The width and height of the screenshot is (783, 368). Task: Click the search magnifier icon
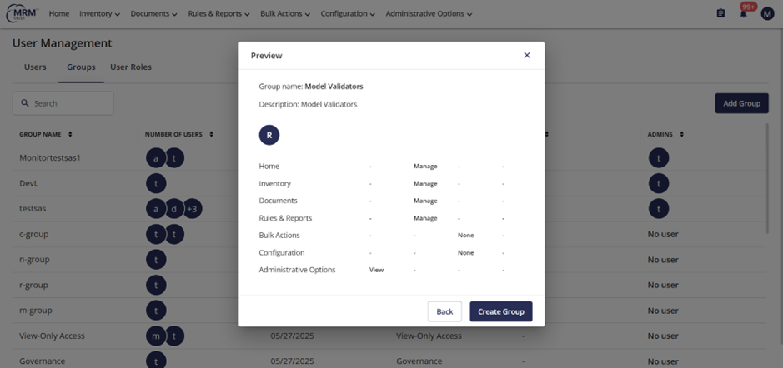[x=25, y=103]
